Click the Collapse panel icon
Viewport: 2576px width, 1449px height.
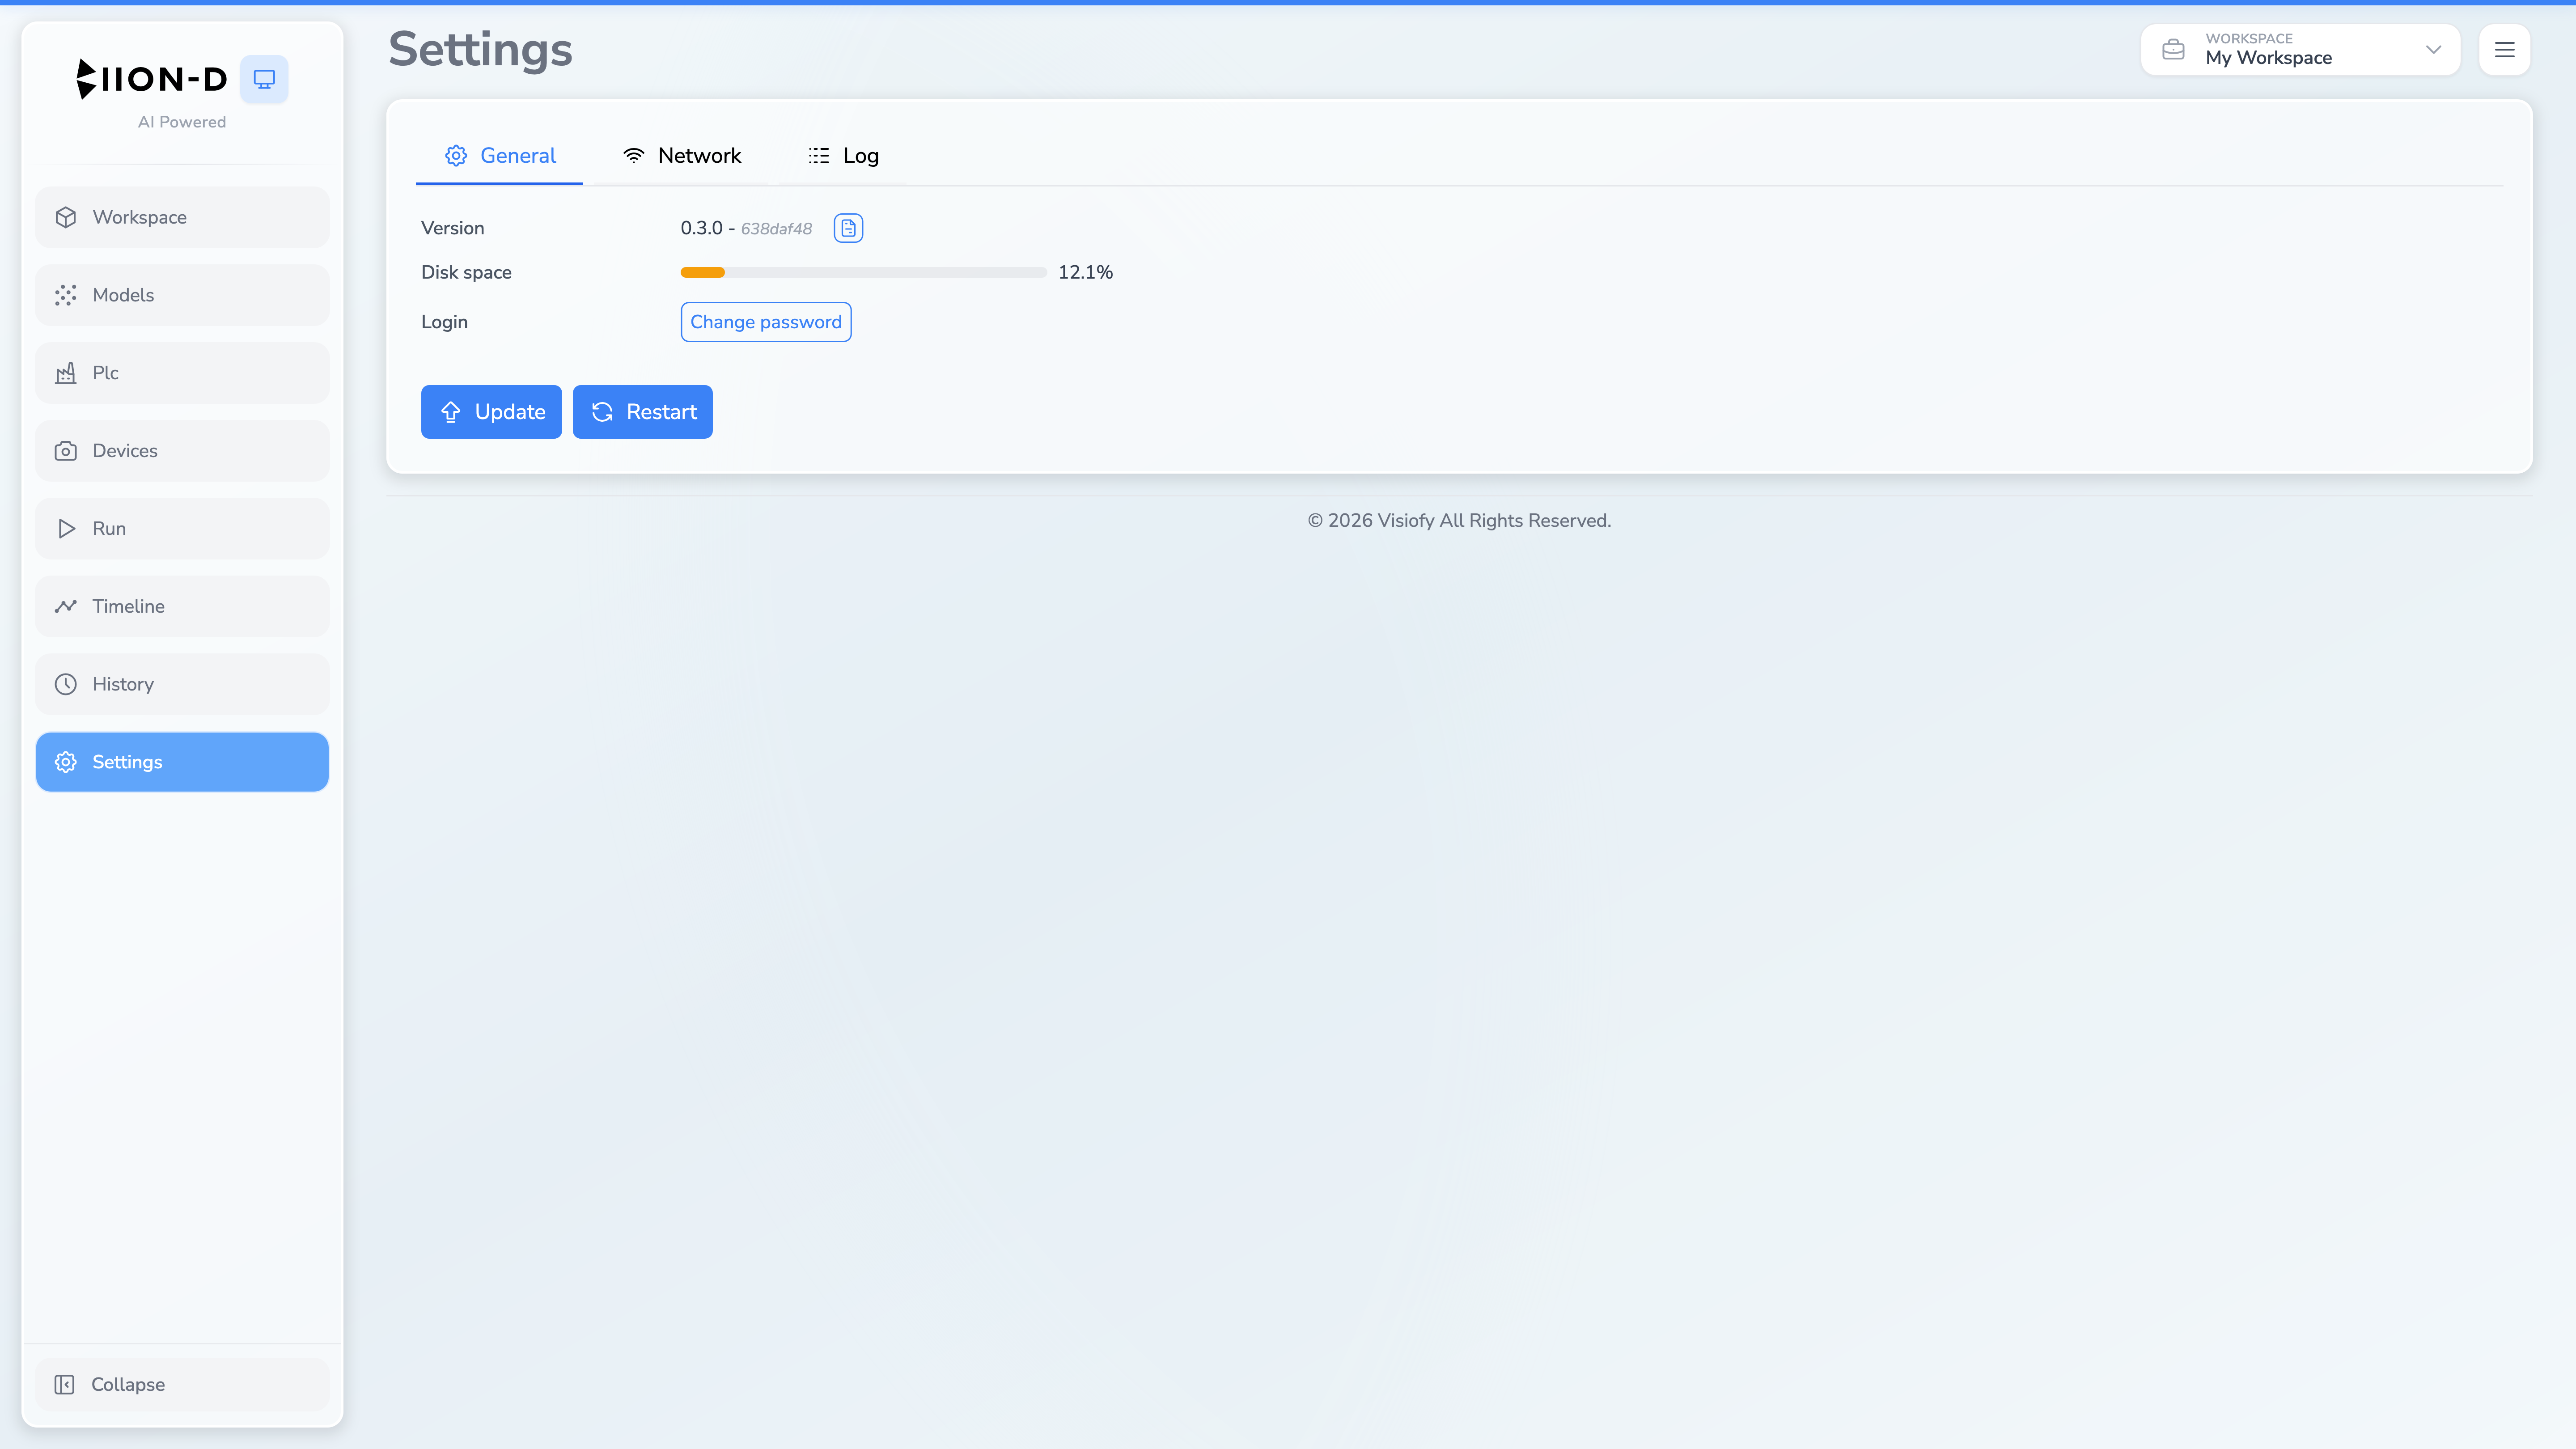pyautogui.click(x=65, y=1384)
